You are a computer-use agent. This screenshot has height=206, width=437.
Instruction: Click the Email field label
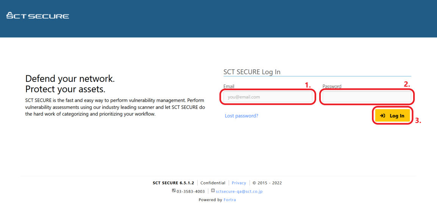(x=229, y=86)
